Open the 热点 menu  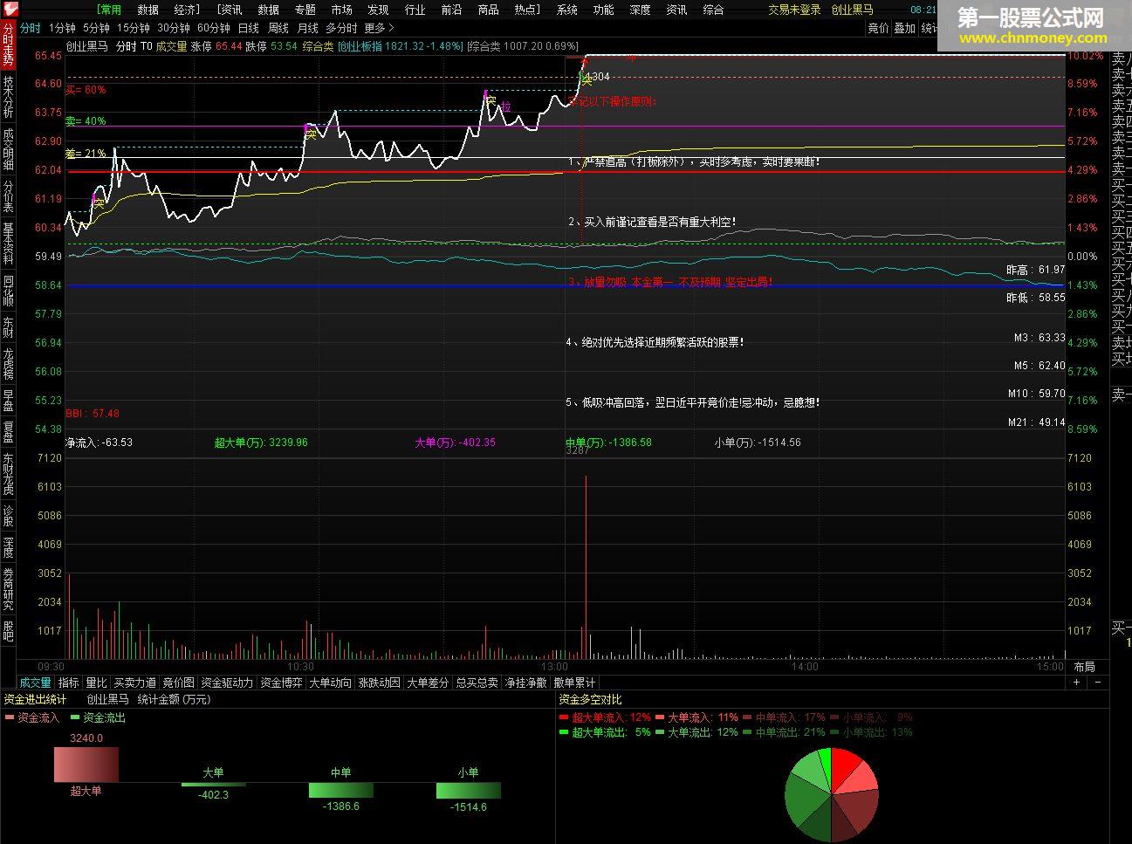(527, 10)
